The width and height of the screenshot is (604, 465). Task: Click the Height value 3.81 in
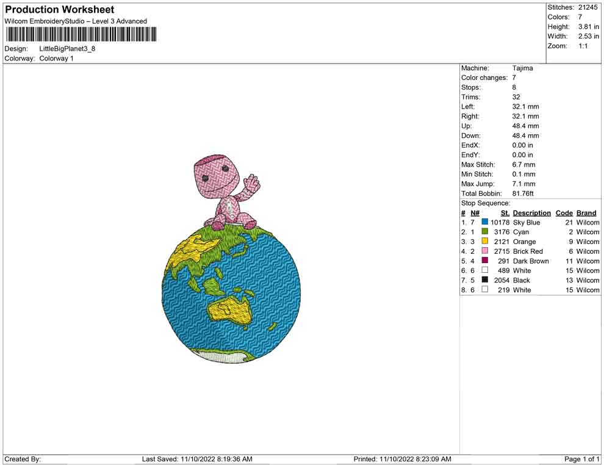(588, 27)
